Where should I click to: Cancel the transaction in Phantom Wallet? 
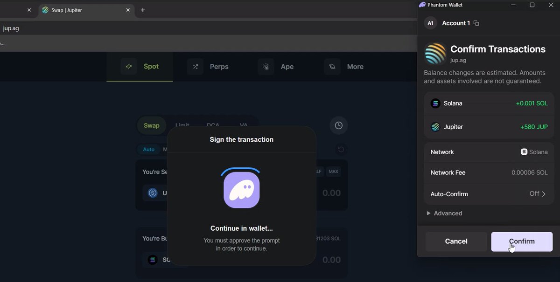coord(456,241)
